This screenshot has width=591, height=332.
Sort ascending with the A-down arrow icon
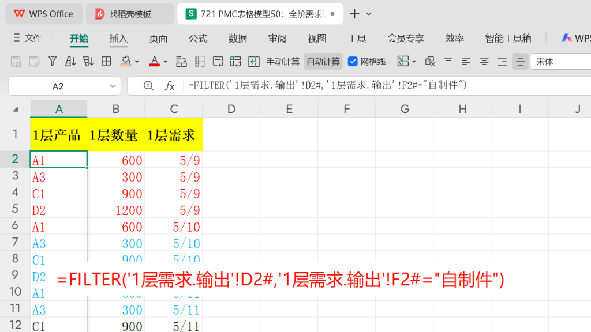point(70,61)
